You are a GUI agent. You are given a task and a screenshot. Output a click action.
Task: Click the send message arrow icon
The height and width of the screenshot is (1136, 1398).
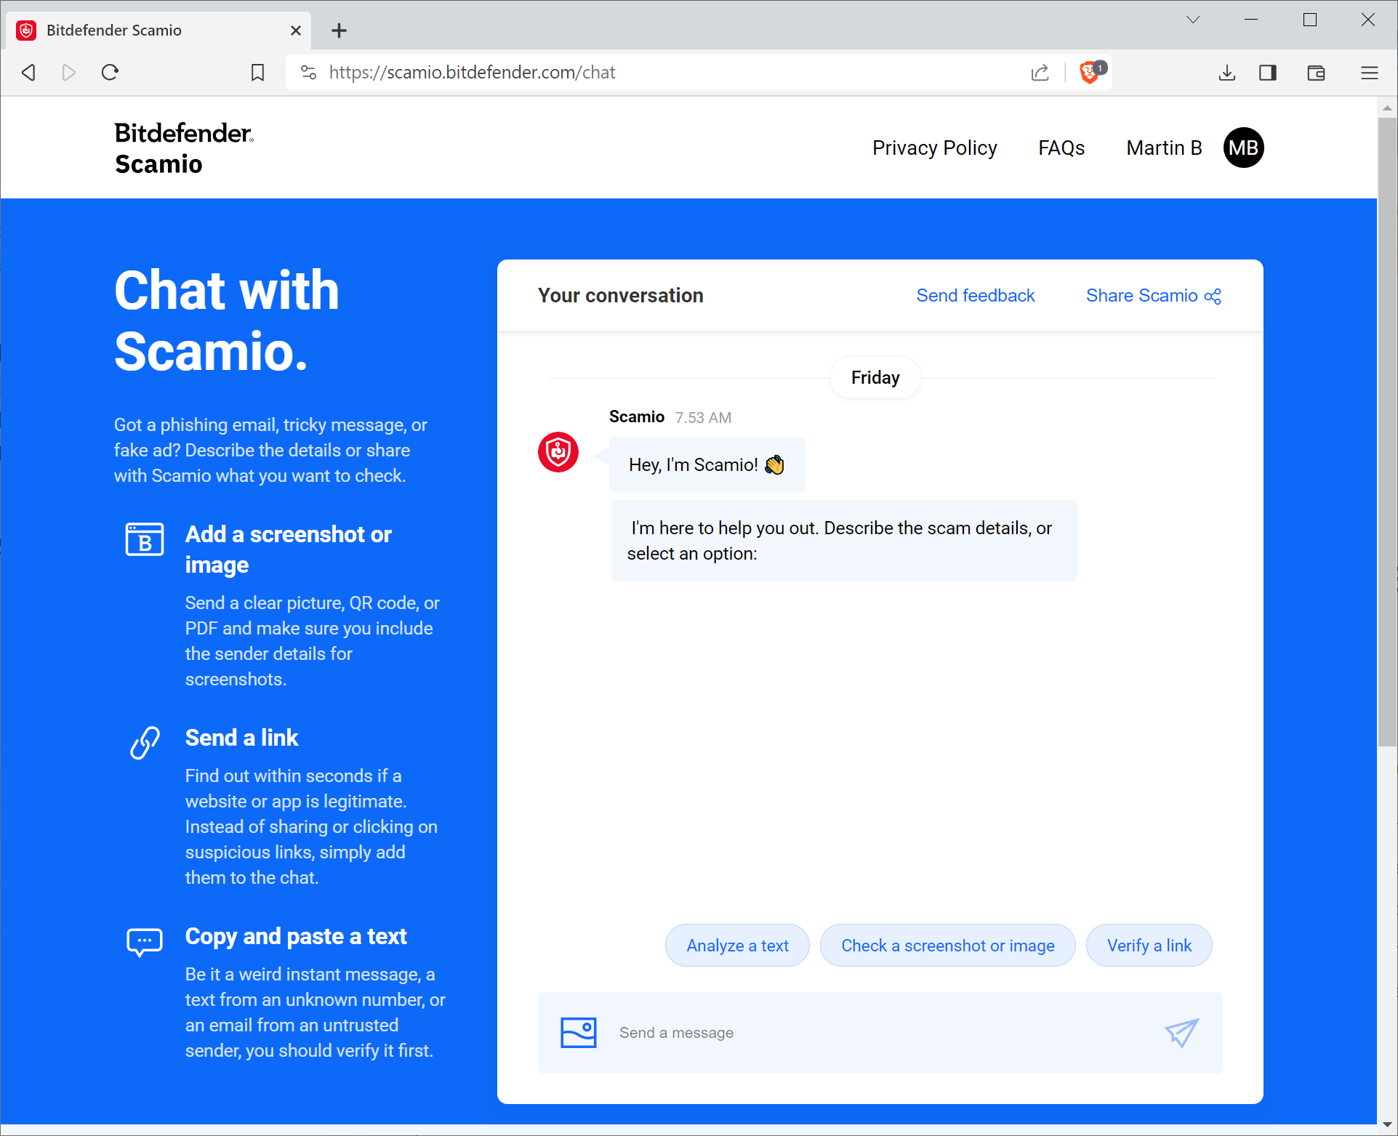pyautogui.click(x=1182, y=1031)
